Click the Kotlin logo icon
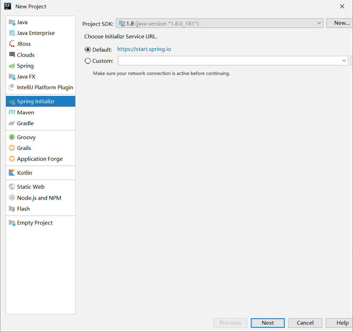 [12, 173]
